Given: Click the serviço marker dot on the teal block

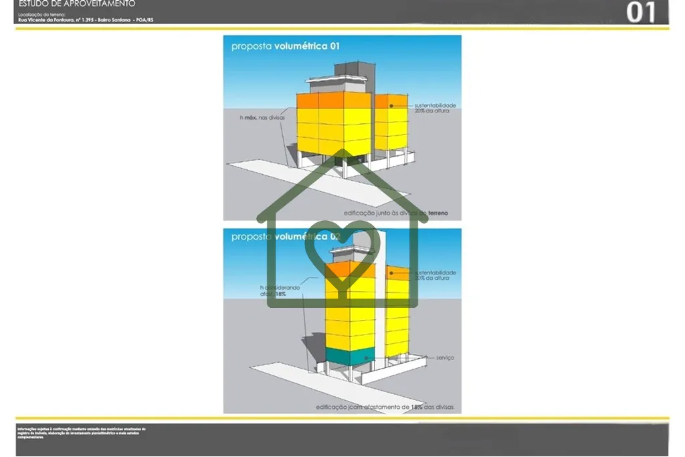Looking at the screenshot, I should 366,358.
